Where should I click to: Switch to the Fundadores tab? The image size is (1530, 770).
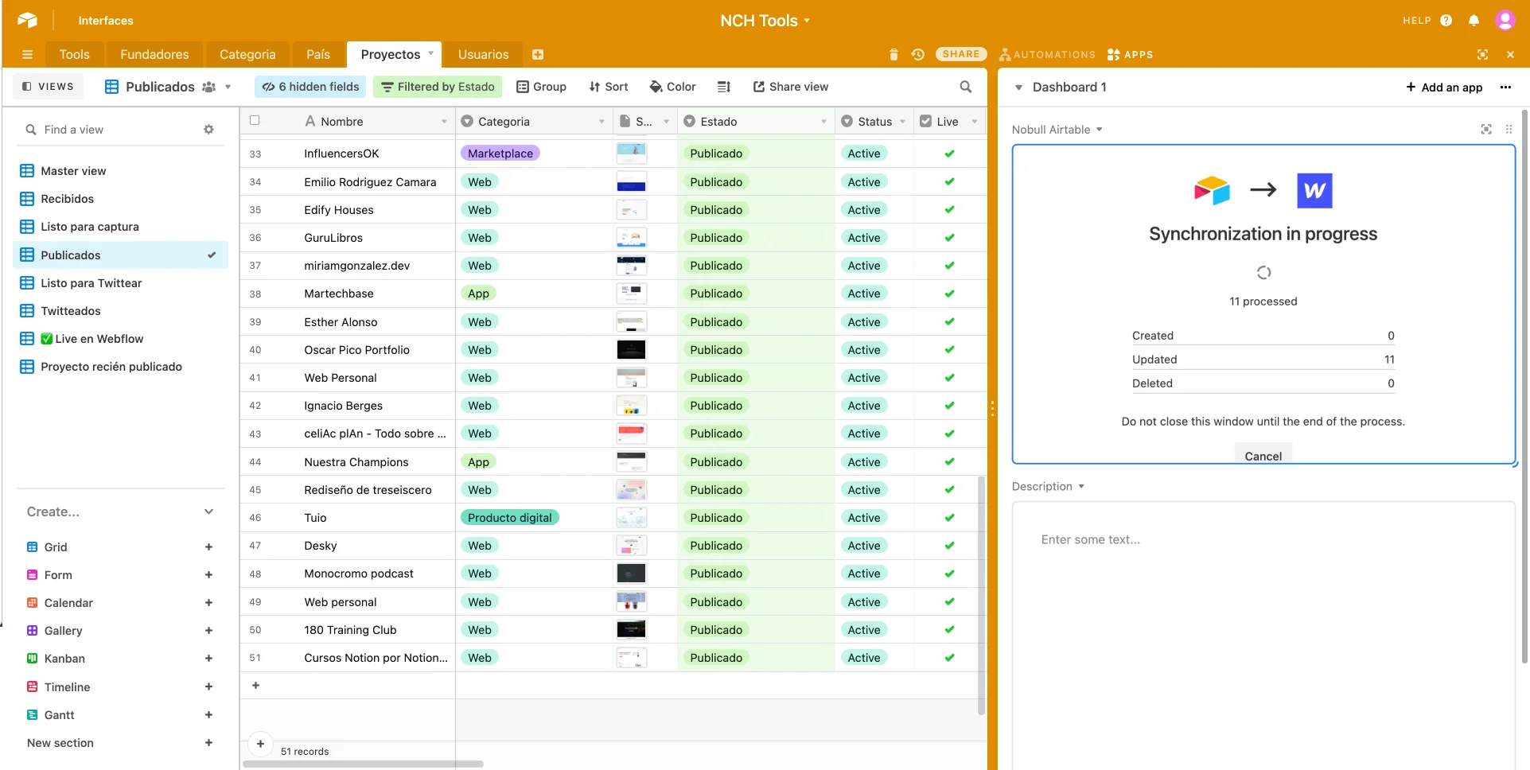pos(154,54)
